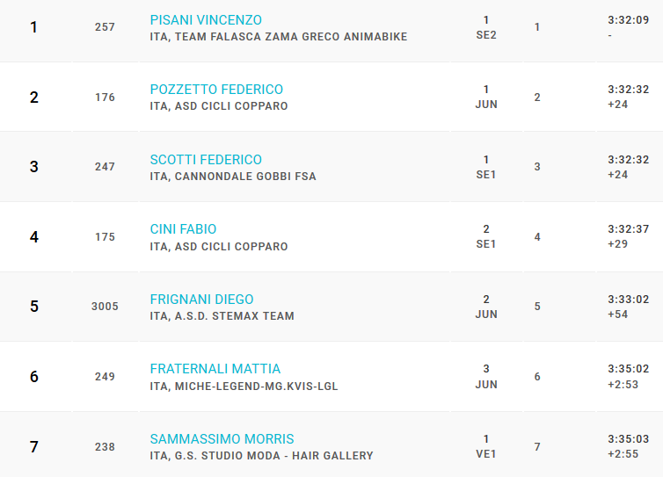Viewport: 663px width, 477px height.
Task: Click MICHE-LEGEND-MG.KVIS-LGL team text
Action: (x=256, y=387)
